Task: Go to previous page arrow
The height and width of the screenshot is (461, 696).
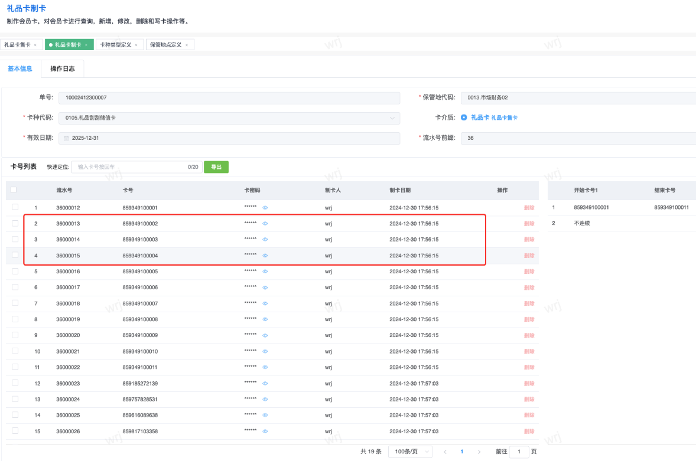Action: tap(445, 452)
